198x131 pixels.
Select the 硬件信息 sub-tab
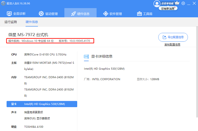coord(32,22)
